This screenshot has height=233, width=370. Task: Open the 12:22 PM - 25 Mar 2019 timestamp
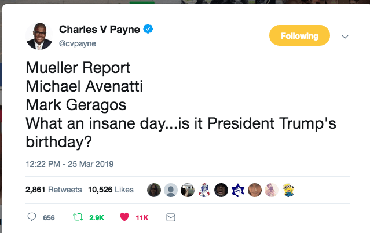[70, 164]
